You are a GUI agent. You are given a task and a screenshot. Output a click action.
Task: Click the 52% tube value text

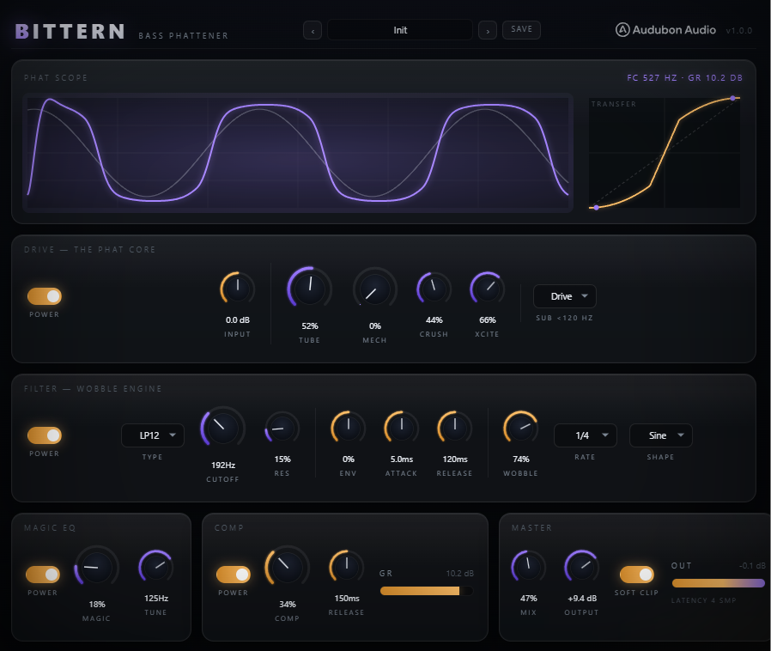coord(310,326)
